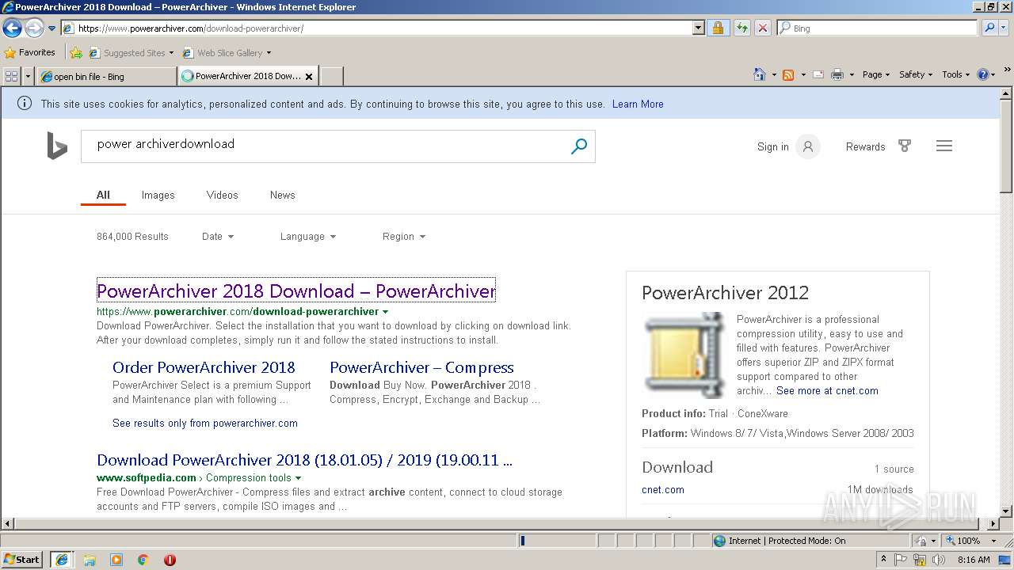Open Chrome from the taskbar
Viewport: 1014px width, 570px height.
143,560
